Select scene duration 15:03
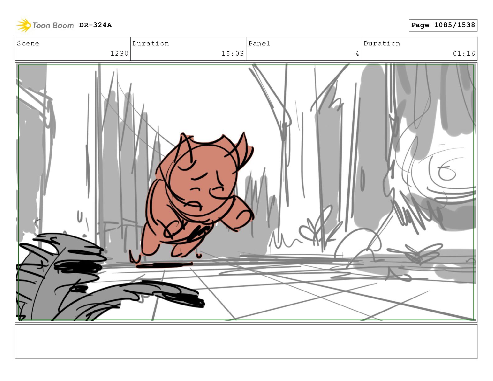The height and width of the screenshot is (381, 493). click(232, 54)
